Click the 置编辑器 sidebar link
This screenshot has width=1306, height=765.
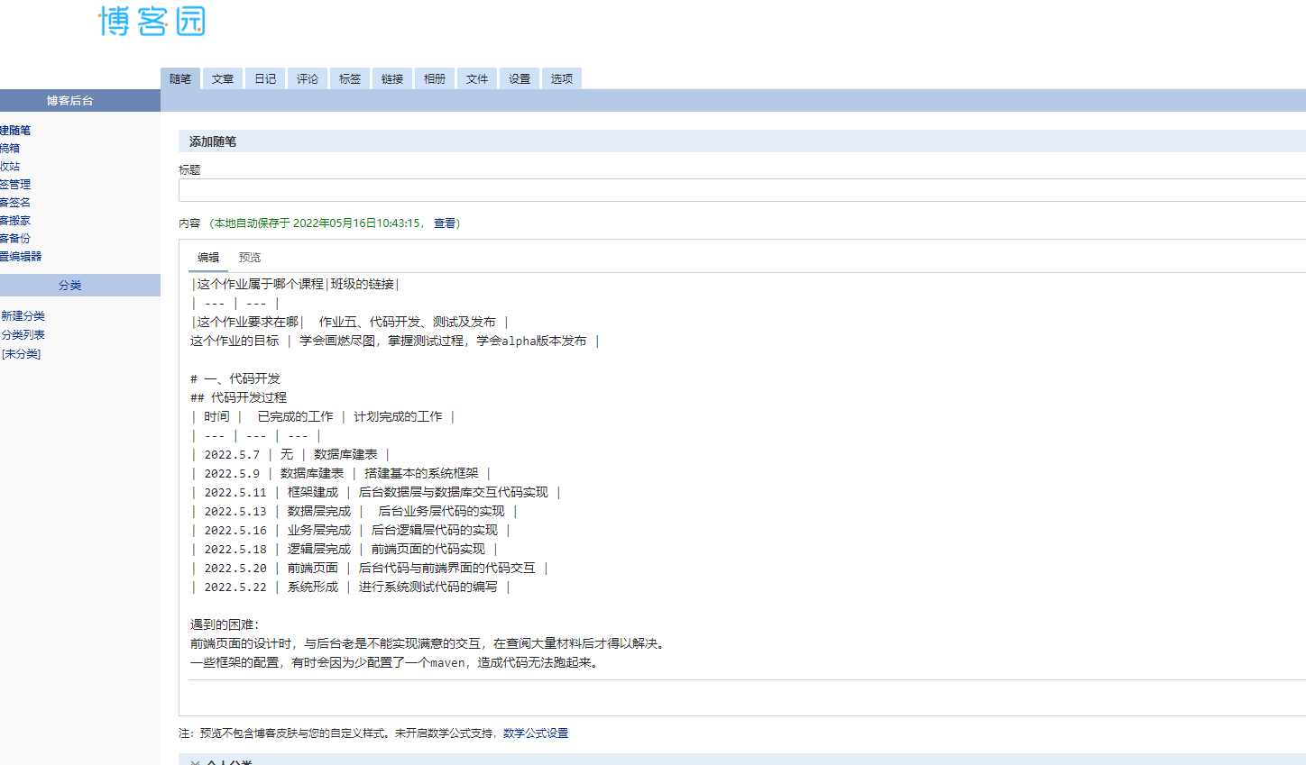21,257
